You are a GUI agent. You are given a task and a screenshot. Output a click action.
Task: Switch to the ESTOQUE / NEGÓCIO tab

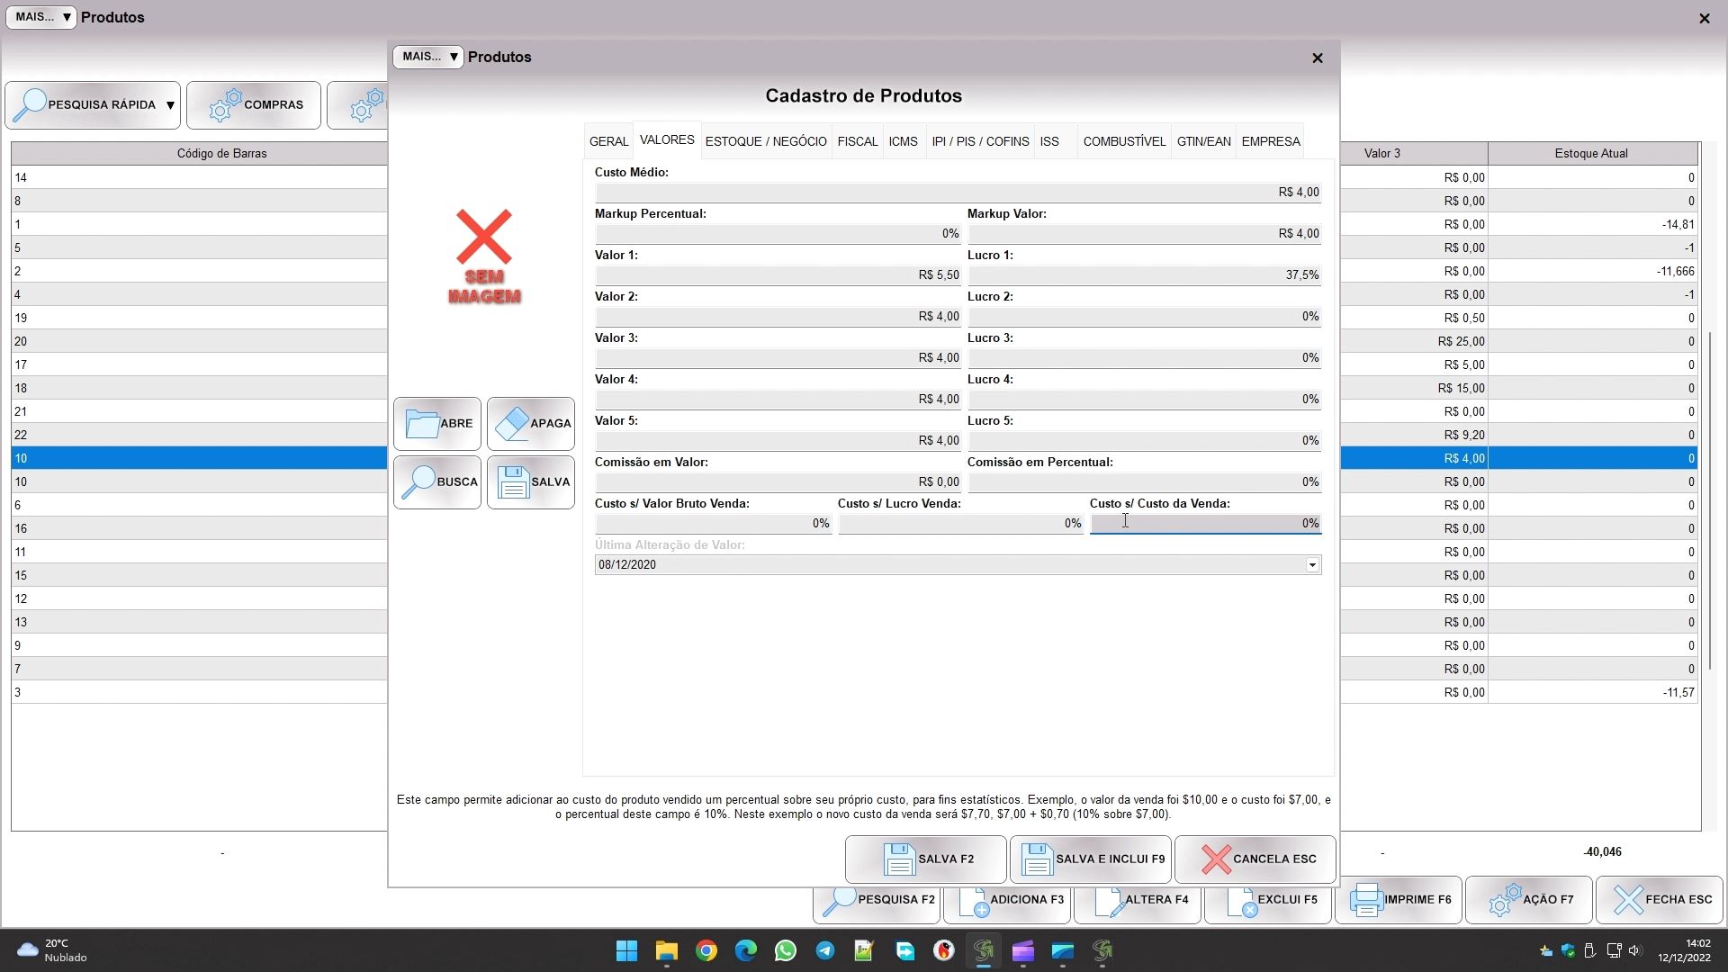coord(766,141)
